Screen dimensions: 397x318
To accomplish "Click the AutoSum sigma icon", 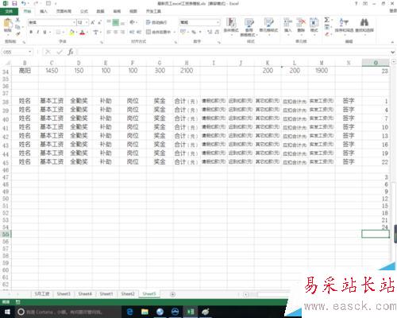I will (327, 20).
